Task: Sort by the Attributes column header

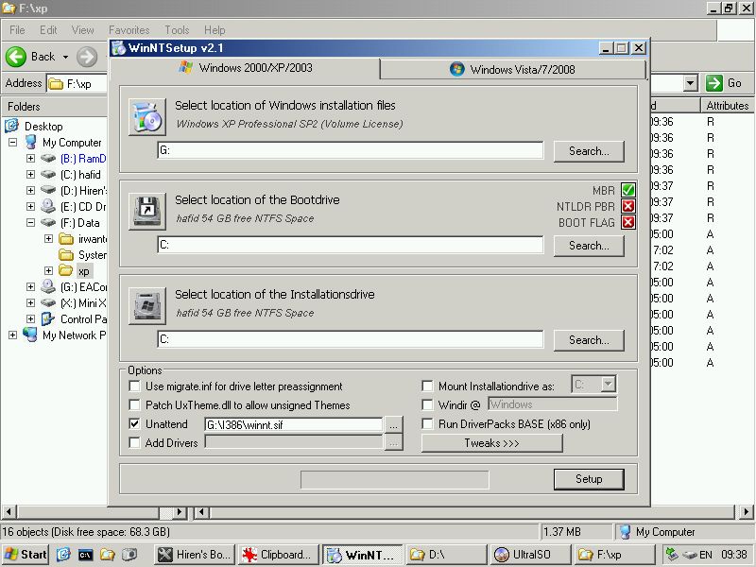Action: (x=727, y=106)
